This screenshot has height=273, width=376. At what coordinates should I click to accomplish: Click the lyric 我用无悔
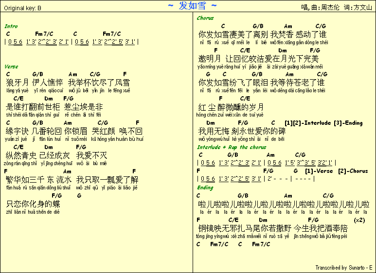tap(214, 131)
